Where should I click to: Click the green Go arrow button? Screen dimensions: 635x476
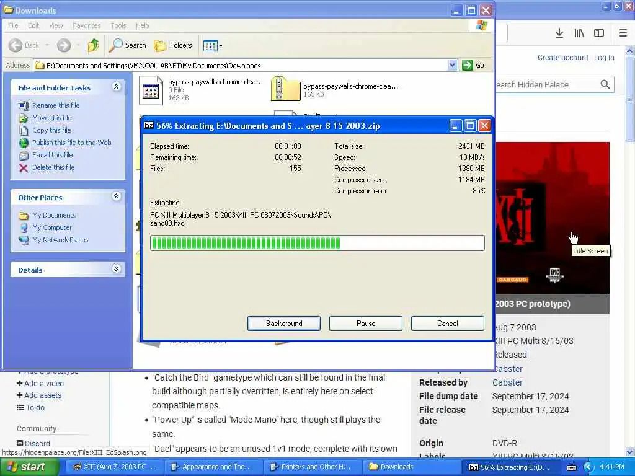[468, 64]
